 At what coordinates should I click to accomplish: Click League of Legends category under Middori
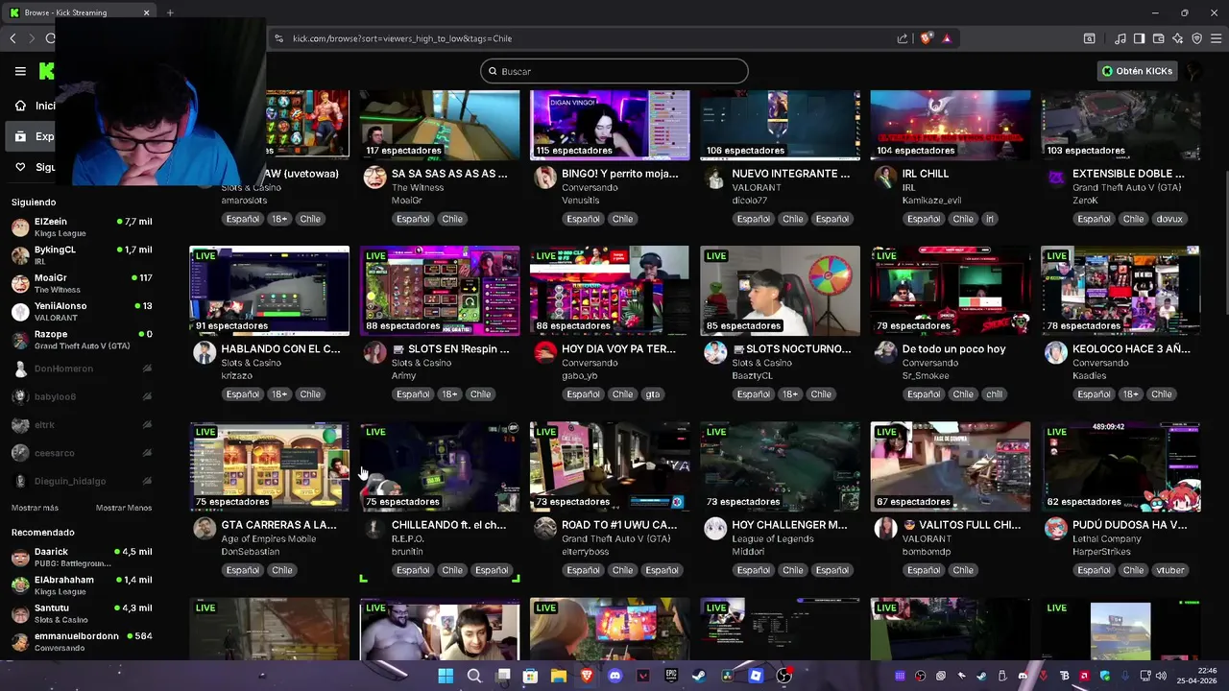773,538
